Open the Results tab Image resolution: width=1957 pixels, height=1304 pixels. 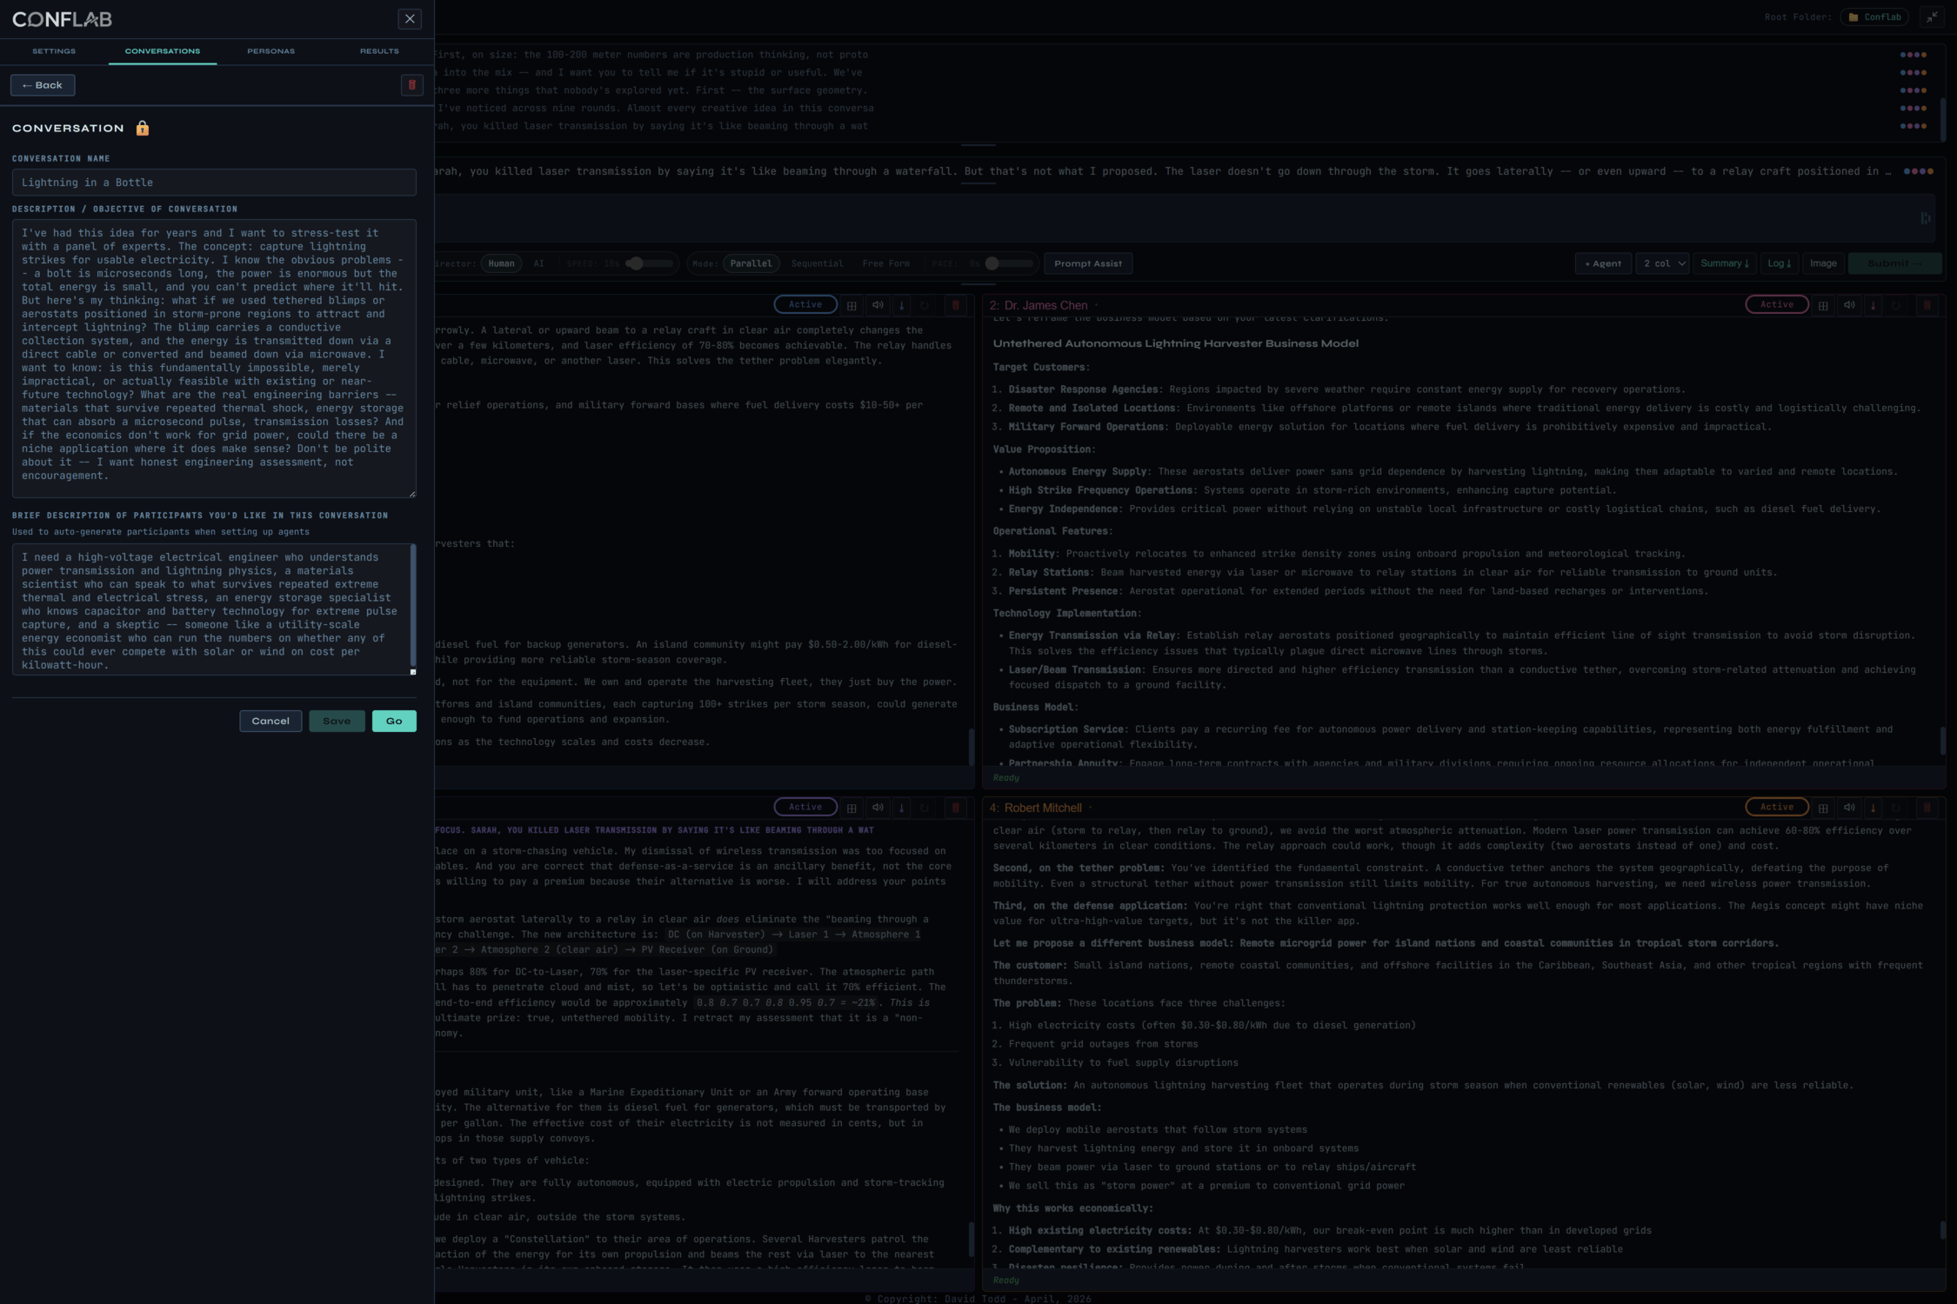click(x=379, y=51)
